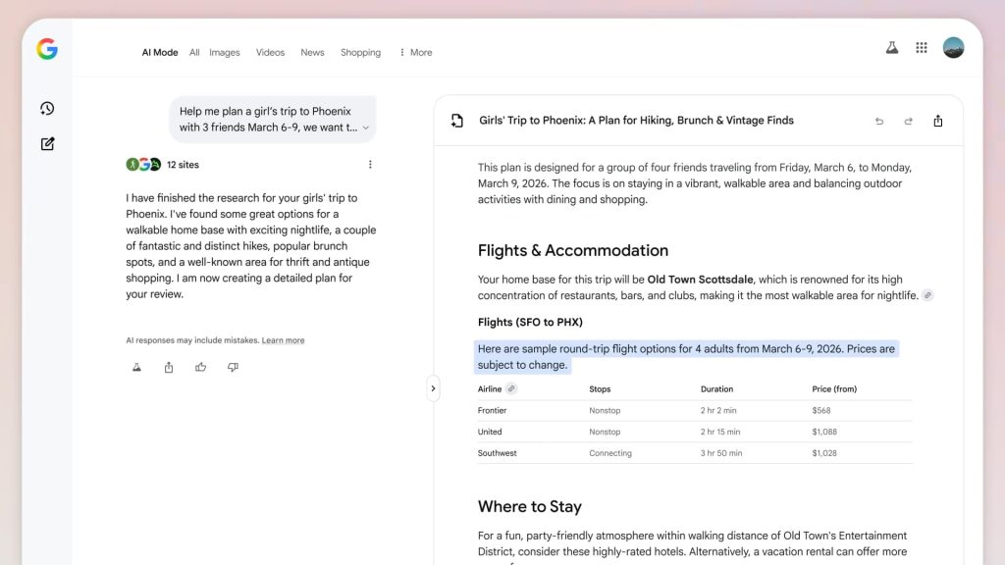Switch to the Images tab

tap(224, 53)
